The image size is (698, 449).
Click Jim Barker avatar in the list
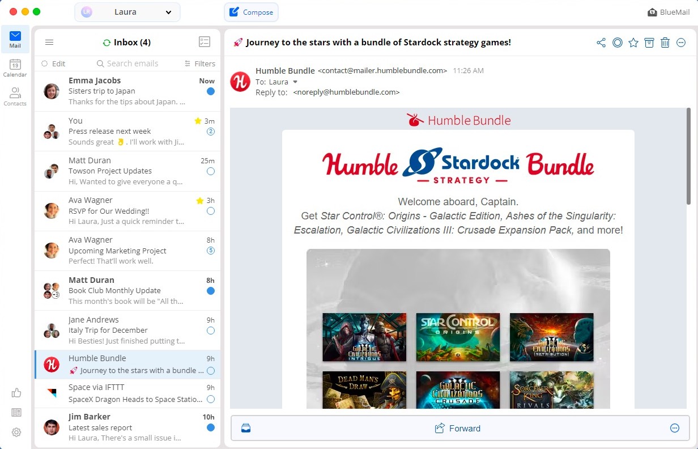[52, 427]
